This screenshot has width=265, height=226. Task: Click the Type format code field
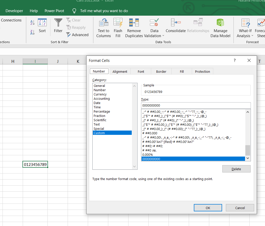196,105
